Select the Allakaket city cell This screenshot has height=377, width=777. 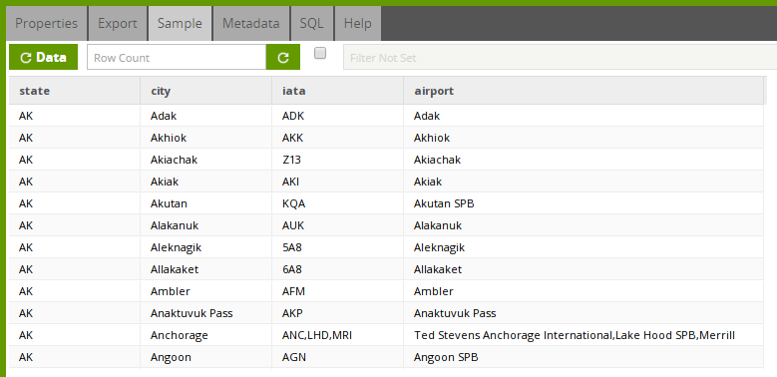(206, 269)
